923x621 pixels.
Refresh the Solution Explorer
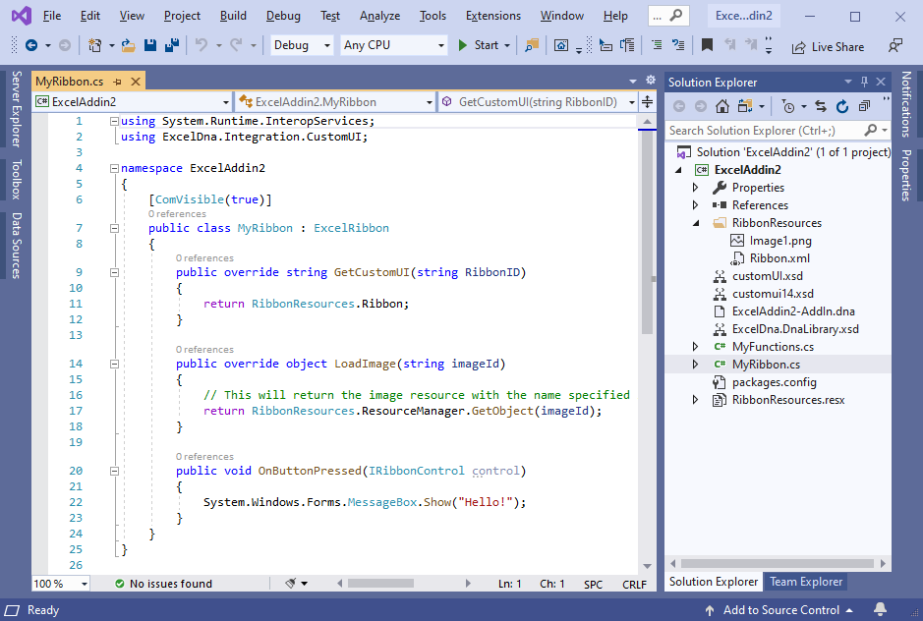click(x=842, y=106)
